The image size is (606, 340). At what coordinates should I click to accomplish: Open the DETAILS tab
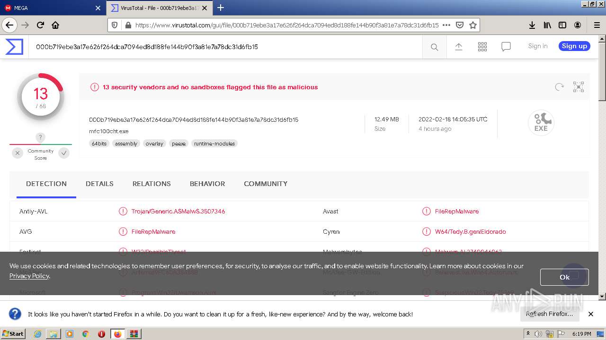(99, 184)
